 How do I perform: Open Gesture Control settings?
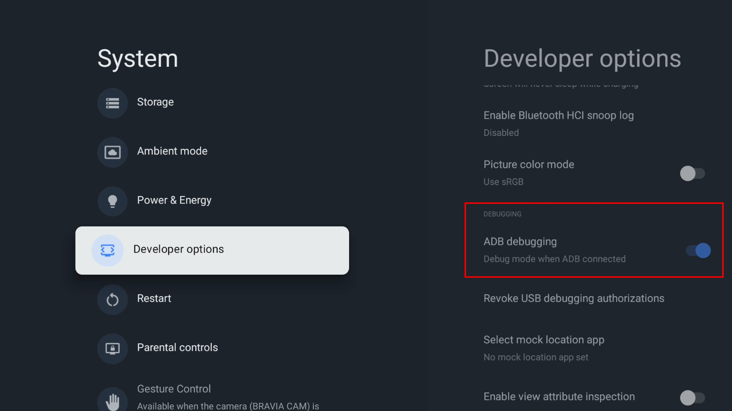point(212,397)
